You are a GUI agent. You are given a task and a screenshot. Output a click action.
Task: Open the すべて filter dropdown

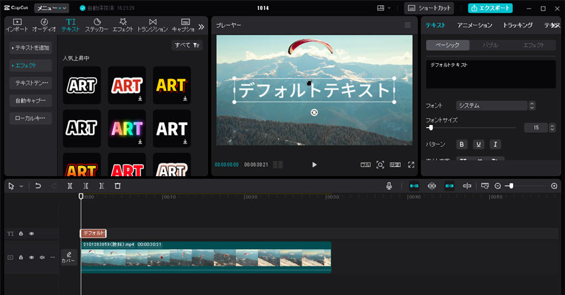click(187, 45)
